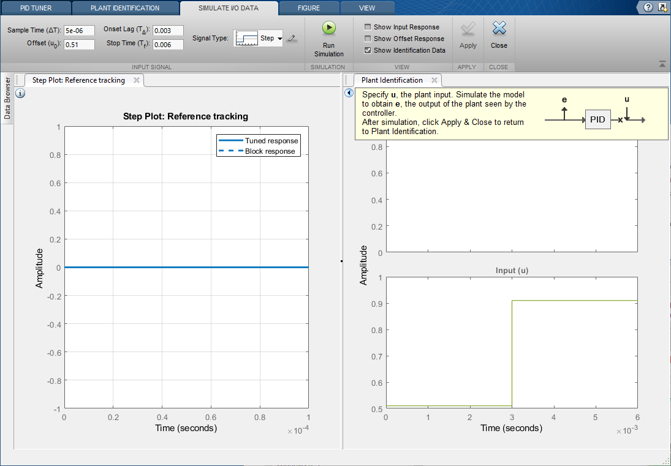671x466 pixels.
Task: Switch to the PID Tuner tab
Action: click(37, 8)
